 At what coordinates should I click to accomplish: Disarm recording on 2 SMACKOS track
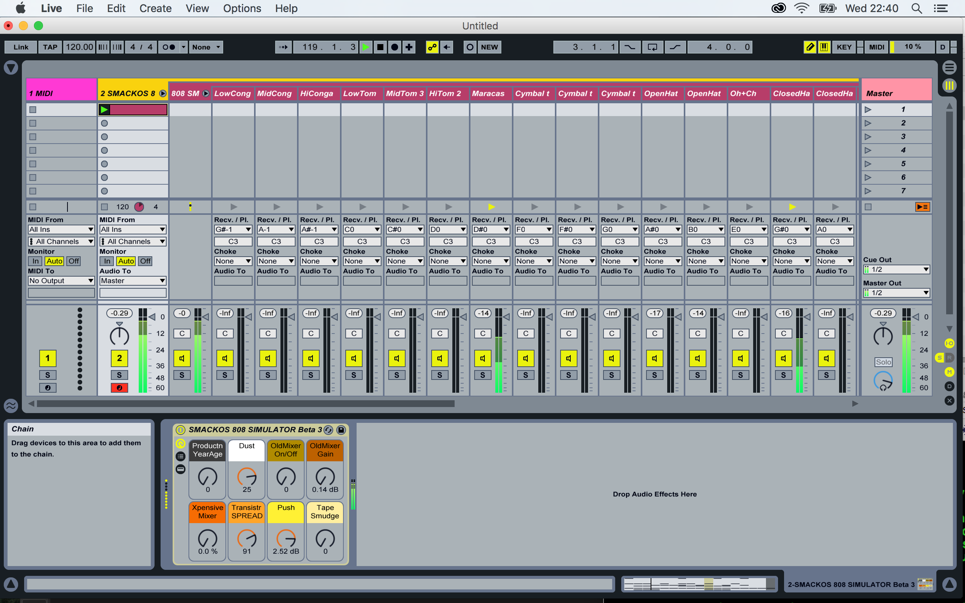pos(119,388)
